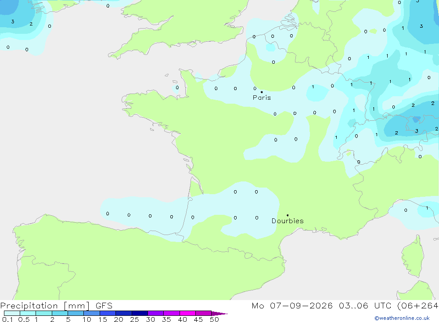The height and width of the screenshot is (322, 439).
Task: Click the '(06+264' model run offset text
Action: 418,305
